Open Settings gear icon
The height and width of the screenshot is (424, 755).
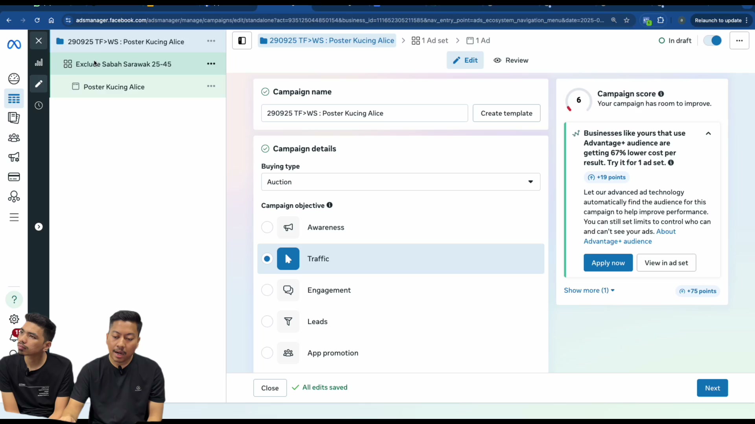(x=14, y=319)
